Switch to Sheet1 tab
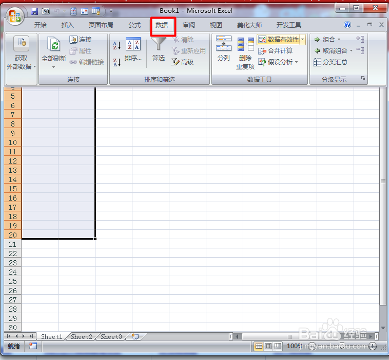This screenshot has width=389, height=360. 52,337
